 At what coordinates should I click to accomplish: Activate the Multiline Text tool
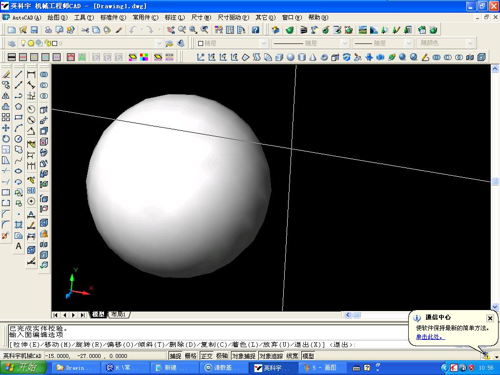pyautogui.click(x=19, y=246)
